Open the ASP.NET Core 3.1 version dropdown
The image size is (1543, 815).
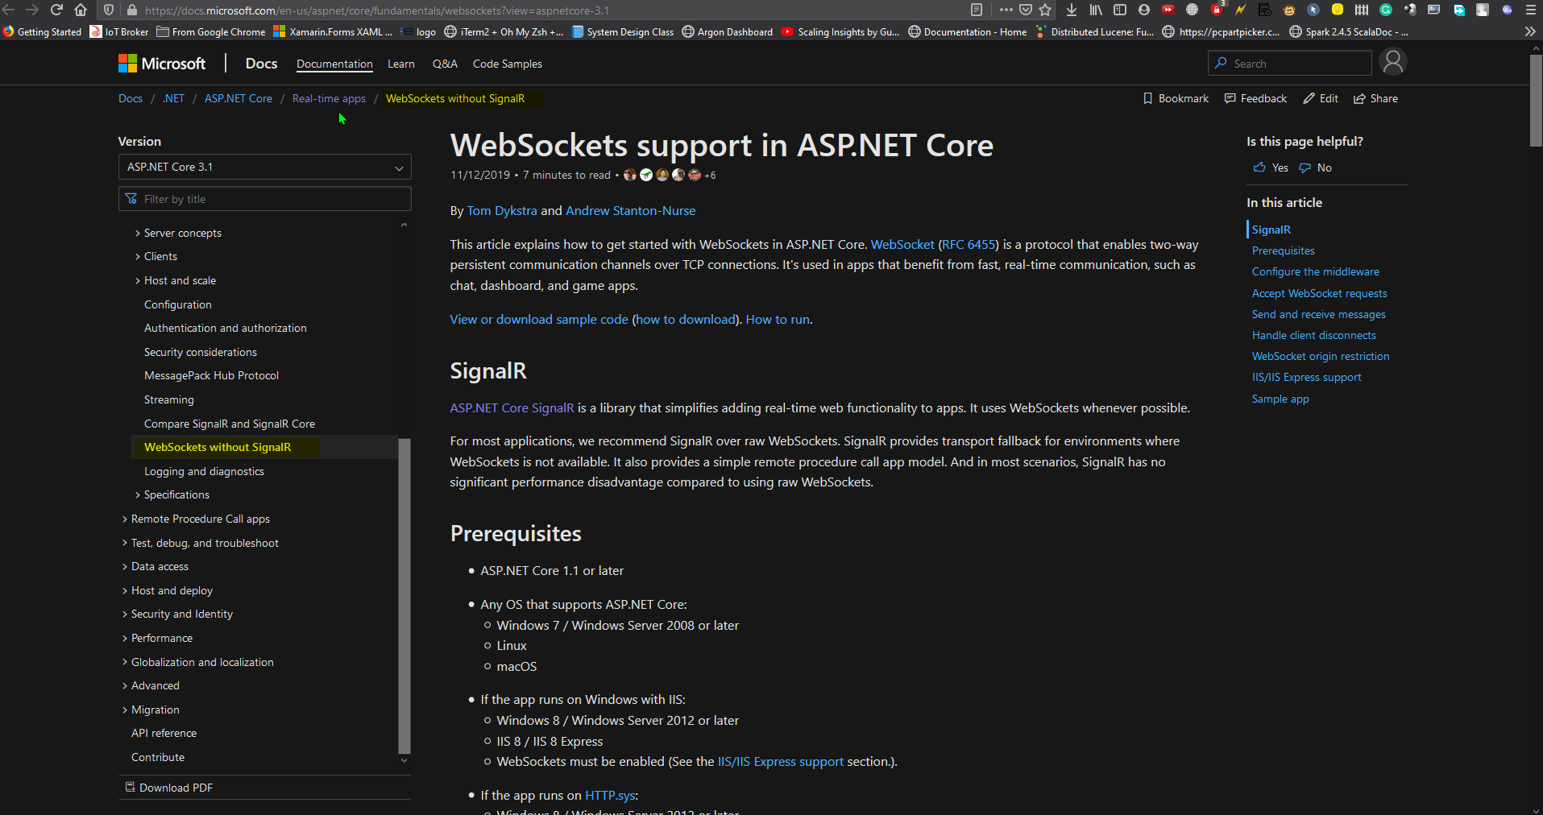pos(264,167)
